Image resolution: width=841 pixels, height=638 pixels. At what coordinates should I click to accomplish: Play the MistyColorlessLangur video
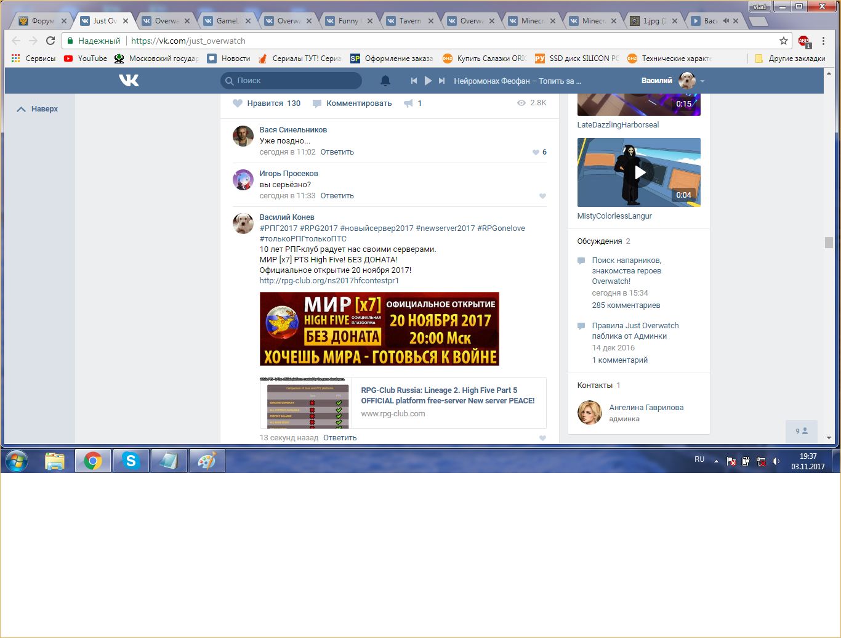point(639,172)
